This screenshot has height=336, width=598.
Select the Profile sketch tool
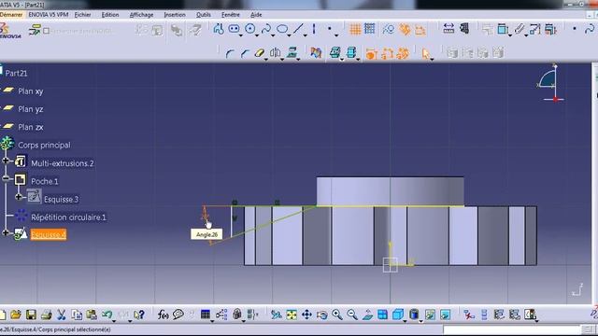tap(219, 29)
